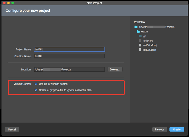Close the New Project window with red button
189x137 pixels.
click(x=5, y=3)
